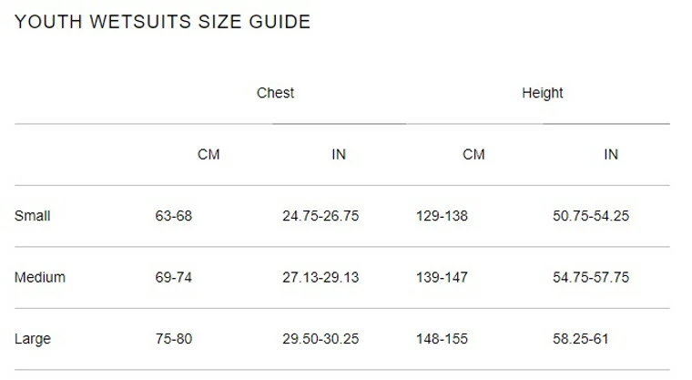Click the Youth Wetsuits Size Guide title
This screenshot has height=380, width=692.
[x=163, y=22]
